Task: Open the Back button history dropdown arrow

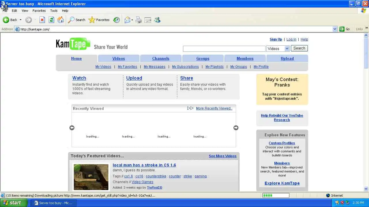Action: [x=20, y=20]
